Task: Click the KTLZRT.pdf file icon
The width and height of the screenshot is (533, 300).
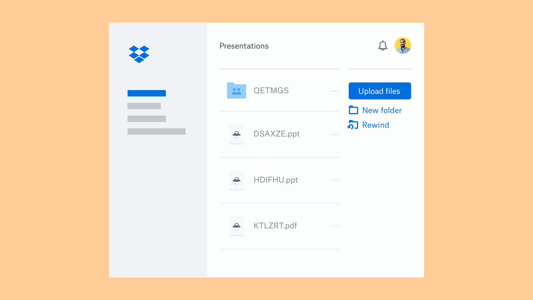Action: [x=237, y=226]
